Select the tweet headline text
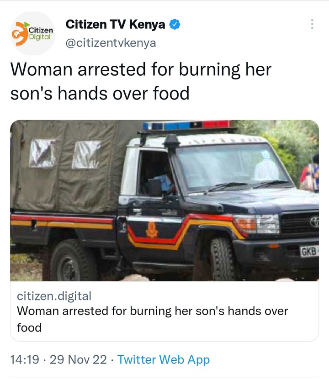The image size is (329, 379). pos(141,81)
